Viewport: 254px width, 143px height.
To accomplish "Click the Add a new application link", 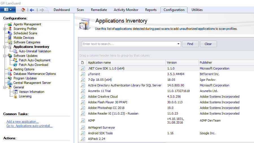I will [x=23, y=122].
